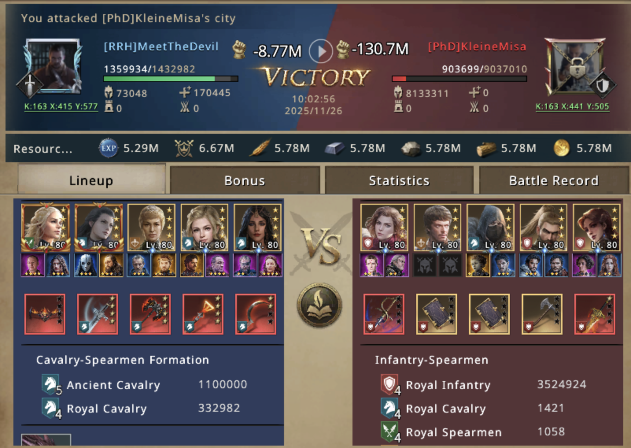The image size is (631, 448).
Task: Click defender's bow weapon icon
Action: coord(384,314)
